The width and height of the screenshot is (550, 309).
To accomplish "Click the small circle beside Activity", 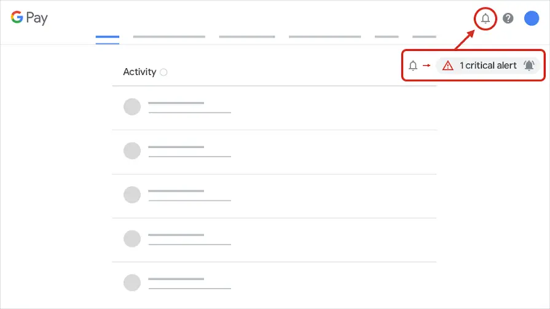I will point(163,72).
